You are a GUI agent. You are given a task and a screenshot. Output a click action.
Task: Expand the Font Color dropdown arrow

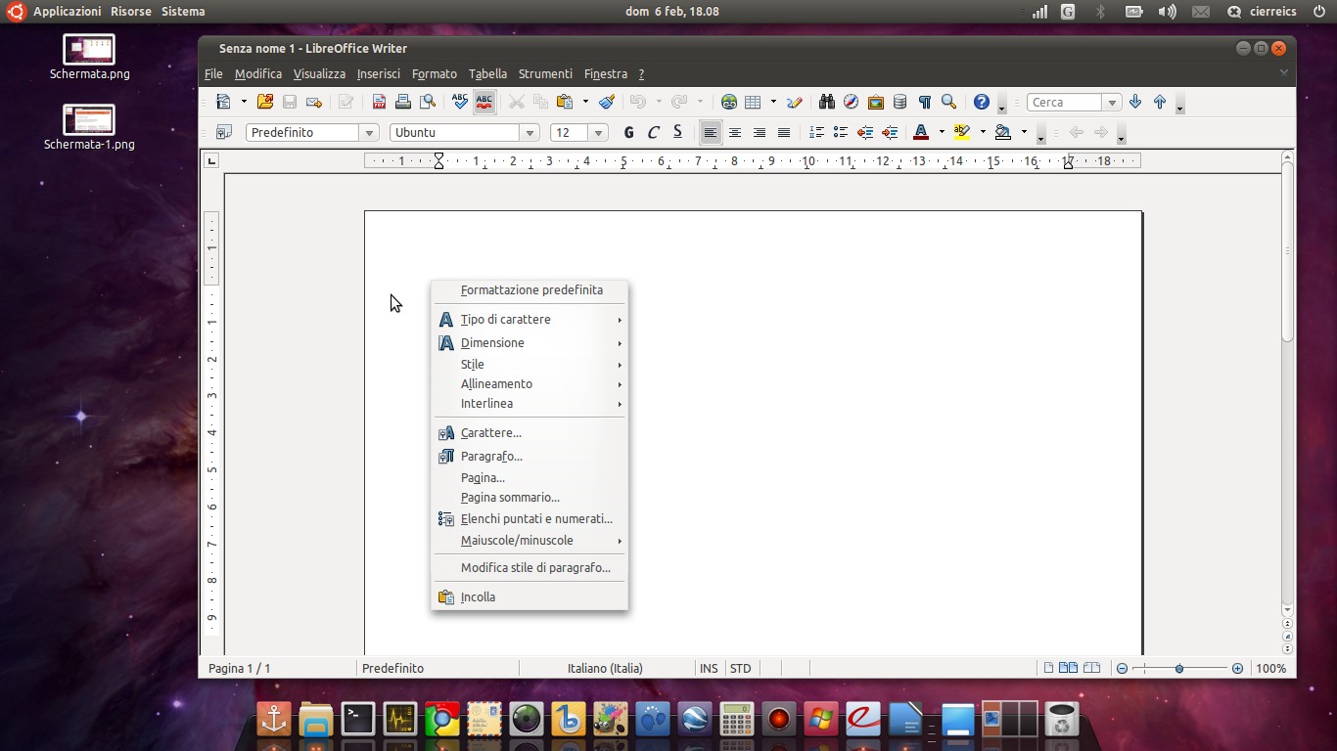942,132
